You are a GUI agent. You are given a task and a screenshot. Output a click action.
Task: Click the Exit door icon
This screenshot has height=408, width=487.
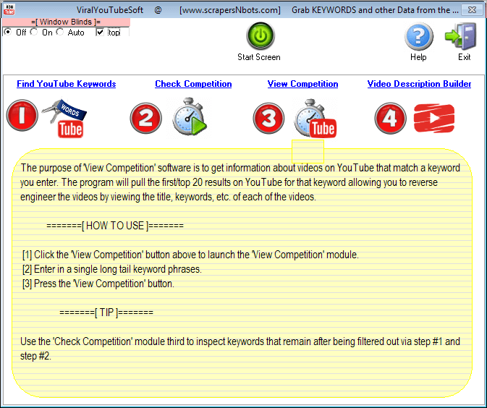click(x=461, y=37)
